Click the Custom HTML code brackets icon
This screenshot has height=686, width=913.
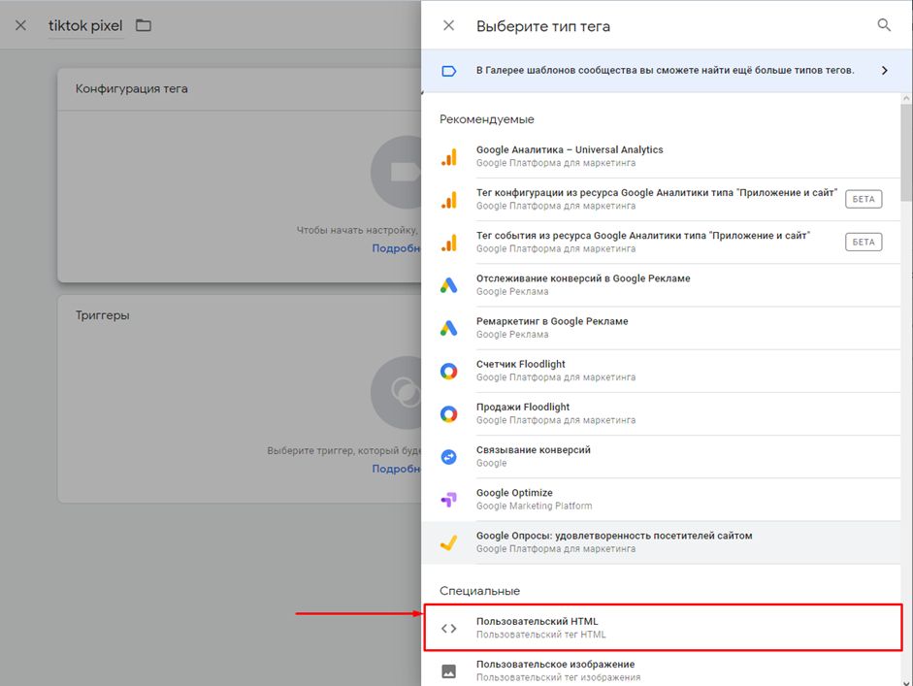448,628
